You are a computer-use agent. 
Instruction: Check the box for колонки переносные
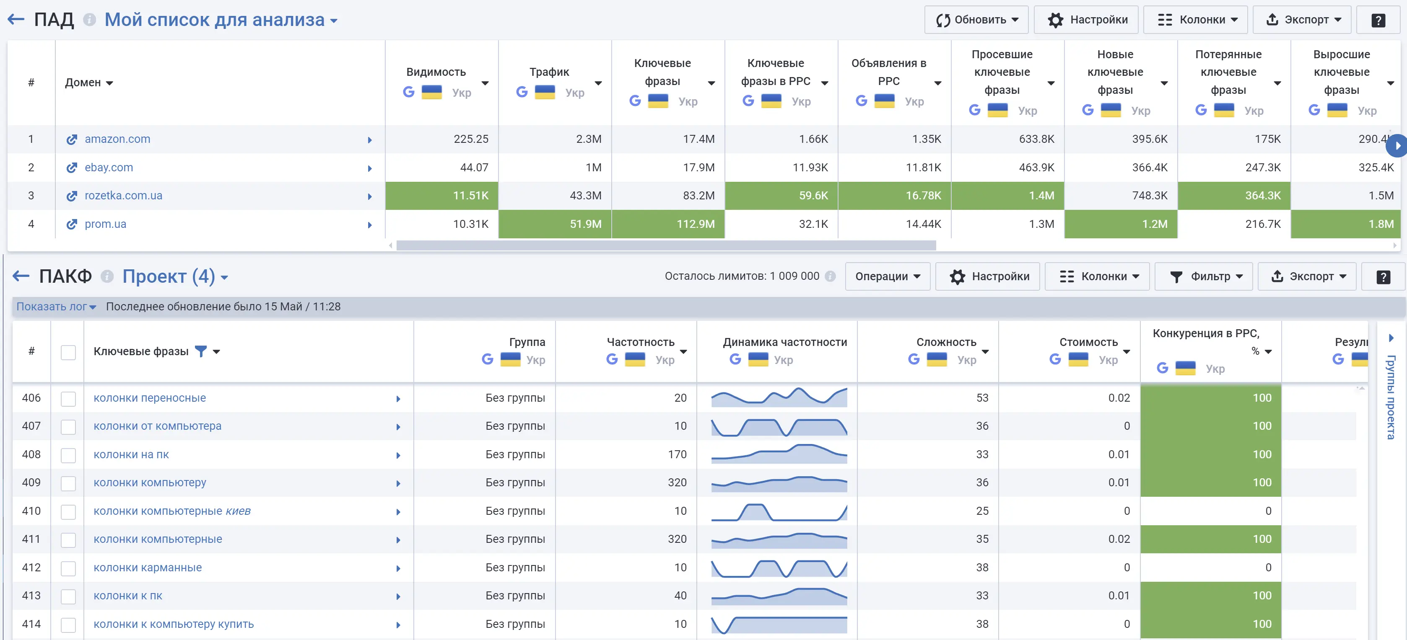(x=68, y=399)
